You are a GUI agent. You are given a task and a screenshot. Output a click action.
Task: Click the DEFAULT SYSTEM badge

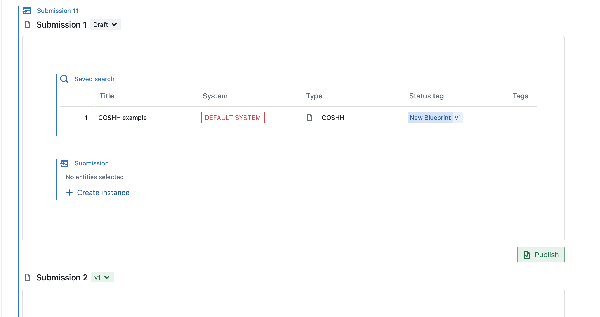click(233, 118)
